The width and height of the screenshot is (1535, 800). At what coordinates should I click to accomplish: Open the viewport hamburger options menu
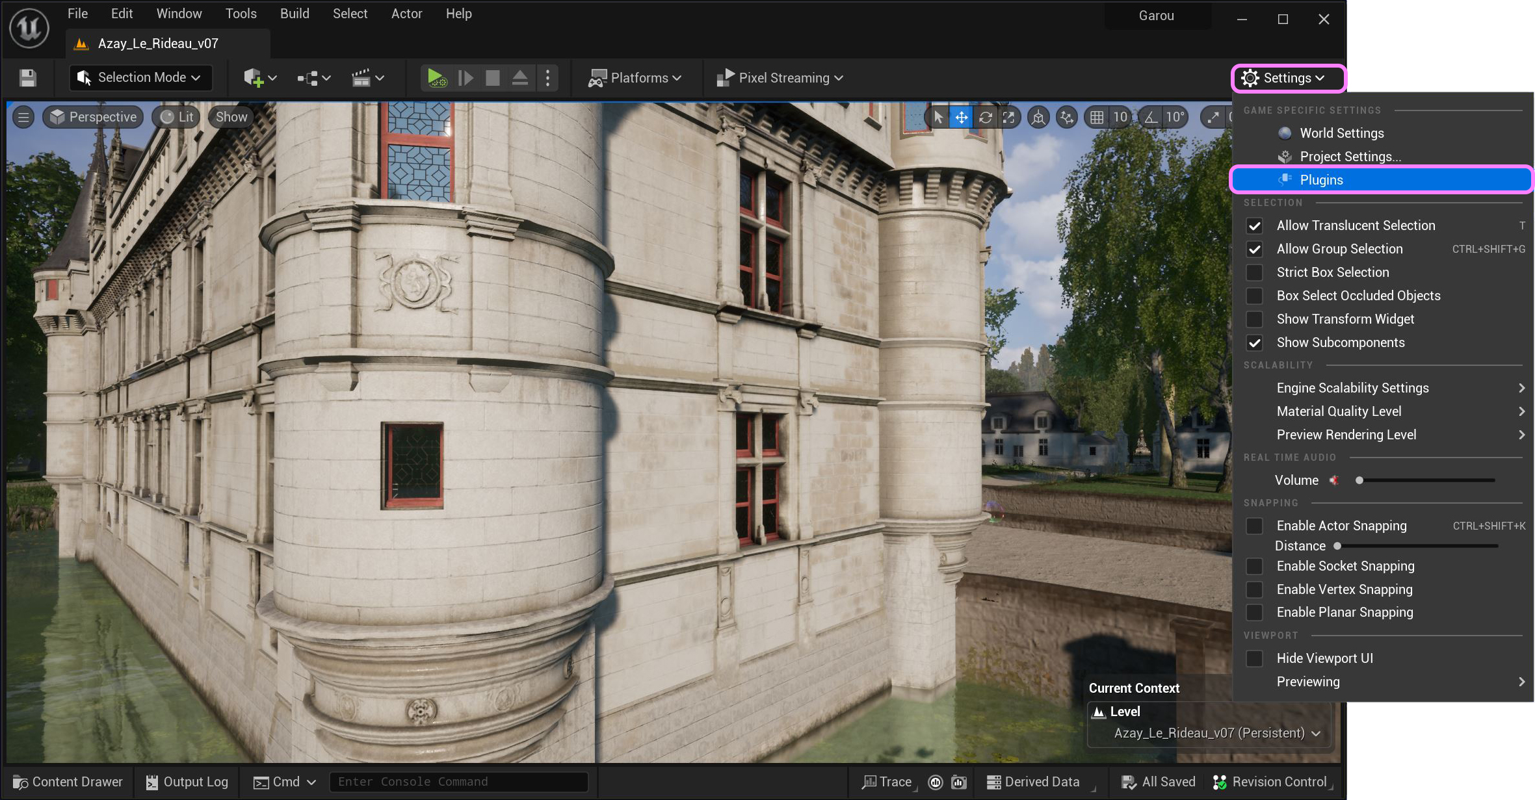coord(23,117)
